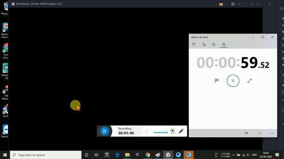This screenshot has height=159, width=284.
Task: Select the Stopwatch tab
Action: click(x=224, y=44)
